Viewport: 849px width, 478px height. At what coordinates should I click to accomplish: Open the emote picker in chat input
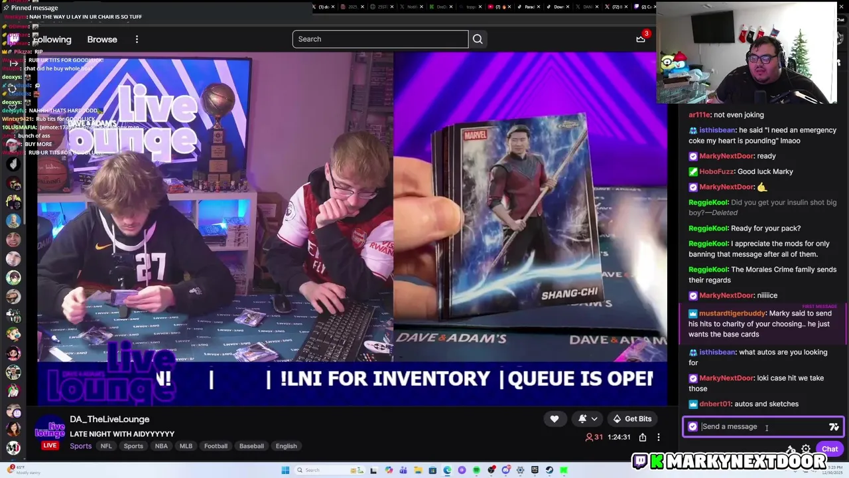(x=834, y=427)
